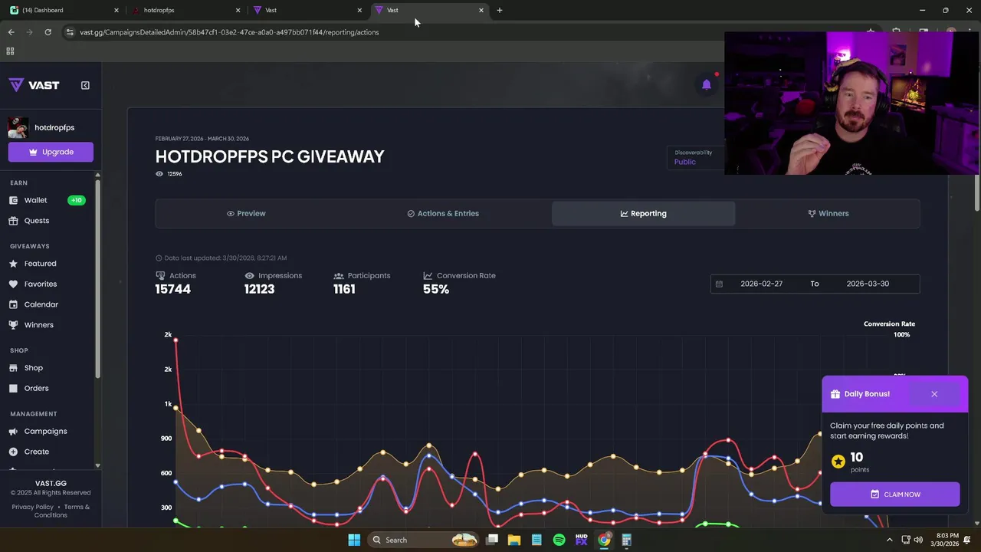Open Spotify from the taskbar

click(x=559, y=540)
